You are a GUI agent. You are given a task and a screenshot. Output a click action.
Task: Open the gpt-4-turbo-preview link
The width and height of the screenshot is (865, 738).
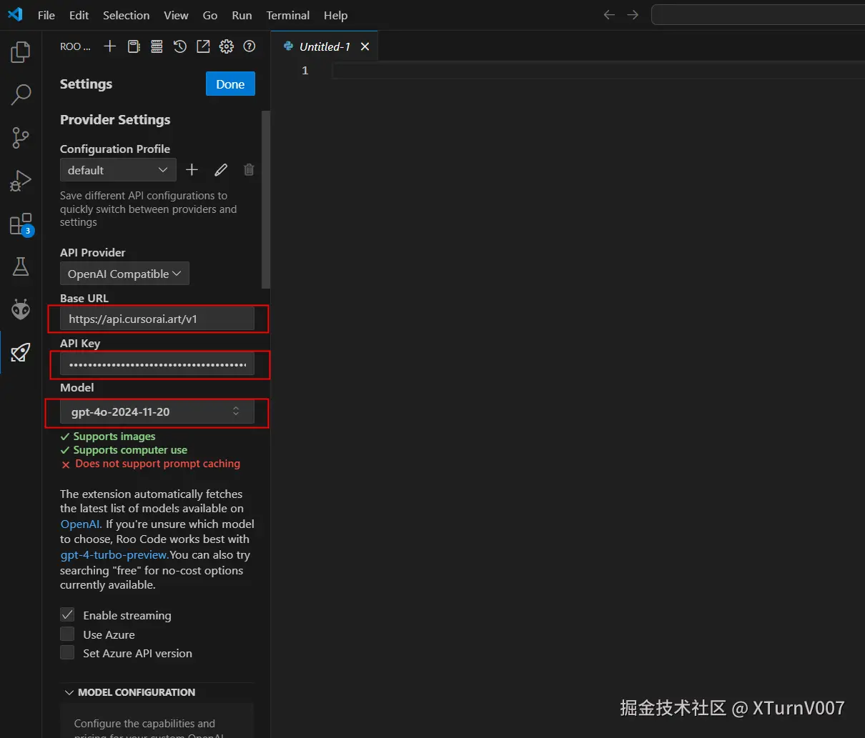(112, 554)
